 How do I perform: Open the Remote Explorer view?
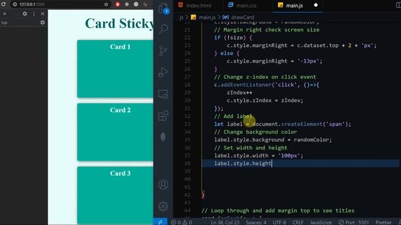(163, 94)
